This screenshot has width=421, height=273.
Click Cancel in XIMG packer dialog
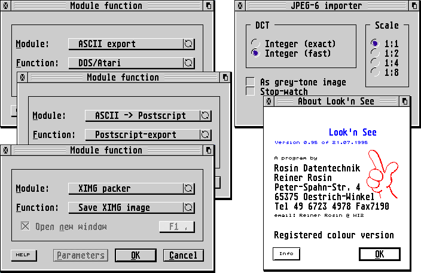[x=184, y=255]
